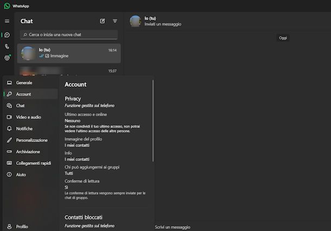Click the settings panel scrollbar
Image resolution: width=331 pixels, height=231 pixels.
pos(153,121)
